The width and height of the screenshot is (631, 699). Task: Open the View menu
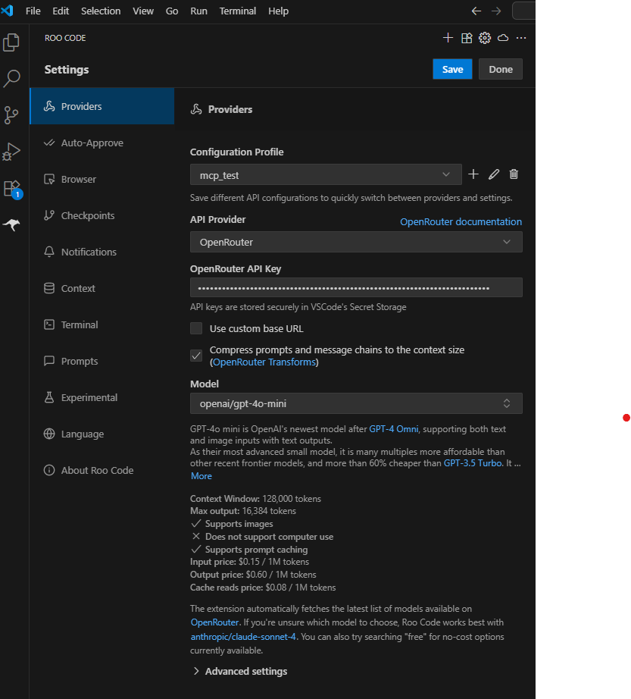click(x=143, y=11)
